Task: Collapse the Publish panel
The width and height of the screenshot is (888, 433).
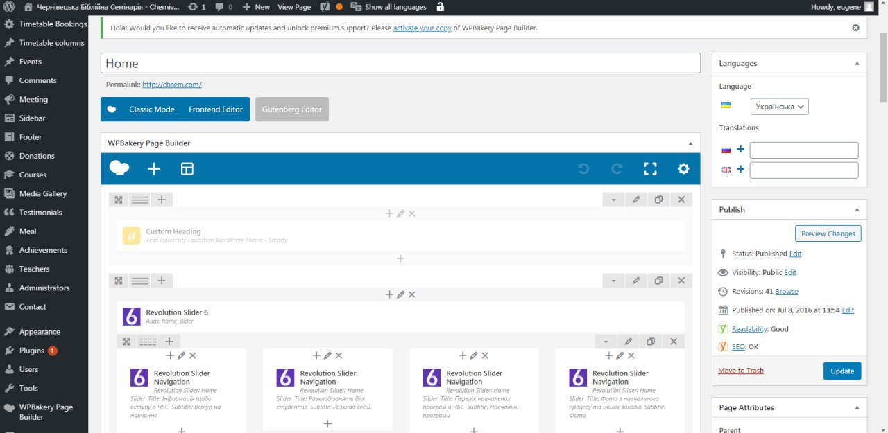Action: point(857,209)
